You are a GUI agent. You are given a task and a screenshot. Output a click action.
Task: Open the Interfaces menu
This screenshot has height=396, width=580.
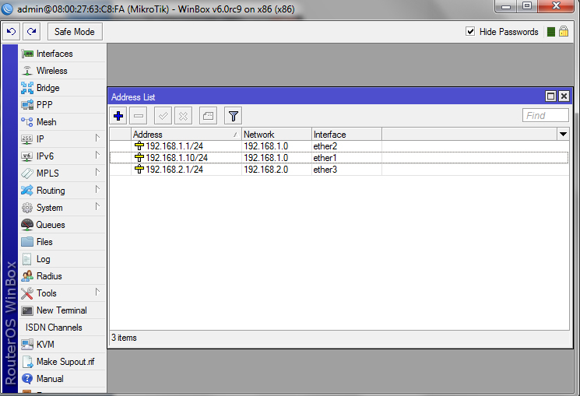coord(62,54)
